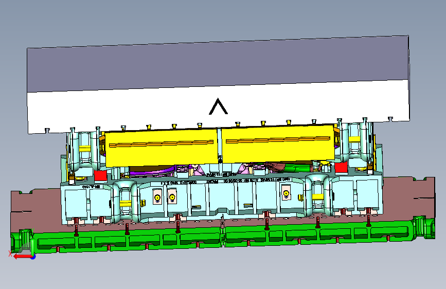This screenshot has height=289, width=446.
Task: Click the red X axis of the triad
Action: point(22,257)
